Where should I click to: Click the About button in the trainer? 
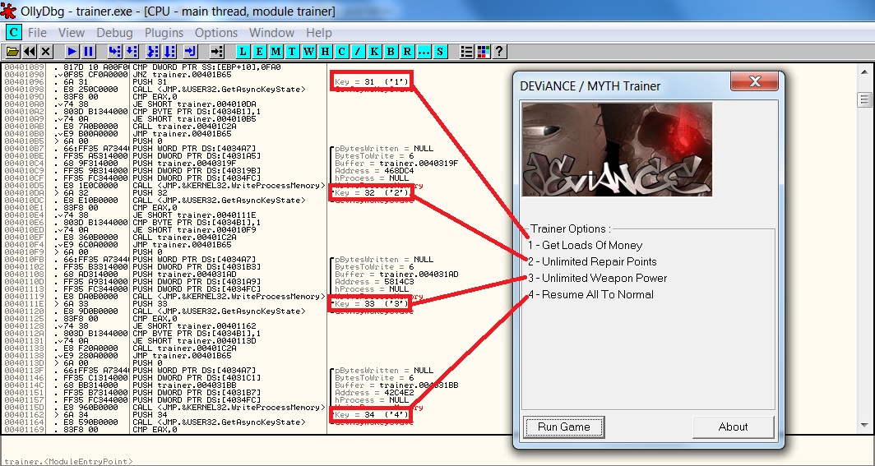pos(734,427)
